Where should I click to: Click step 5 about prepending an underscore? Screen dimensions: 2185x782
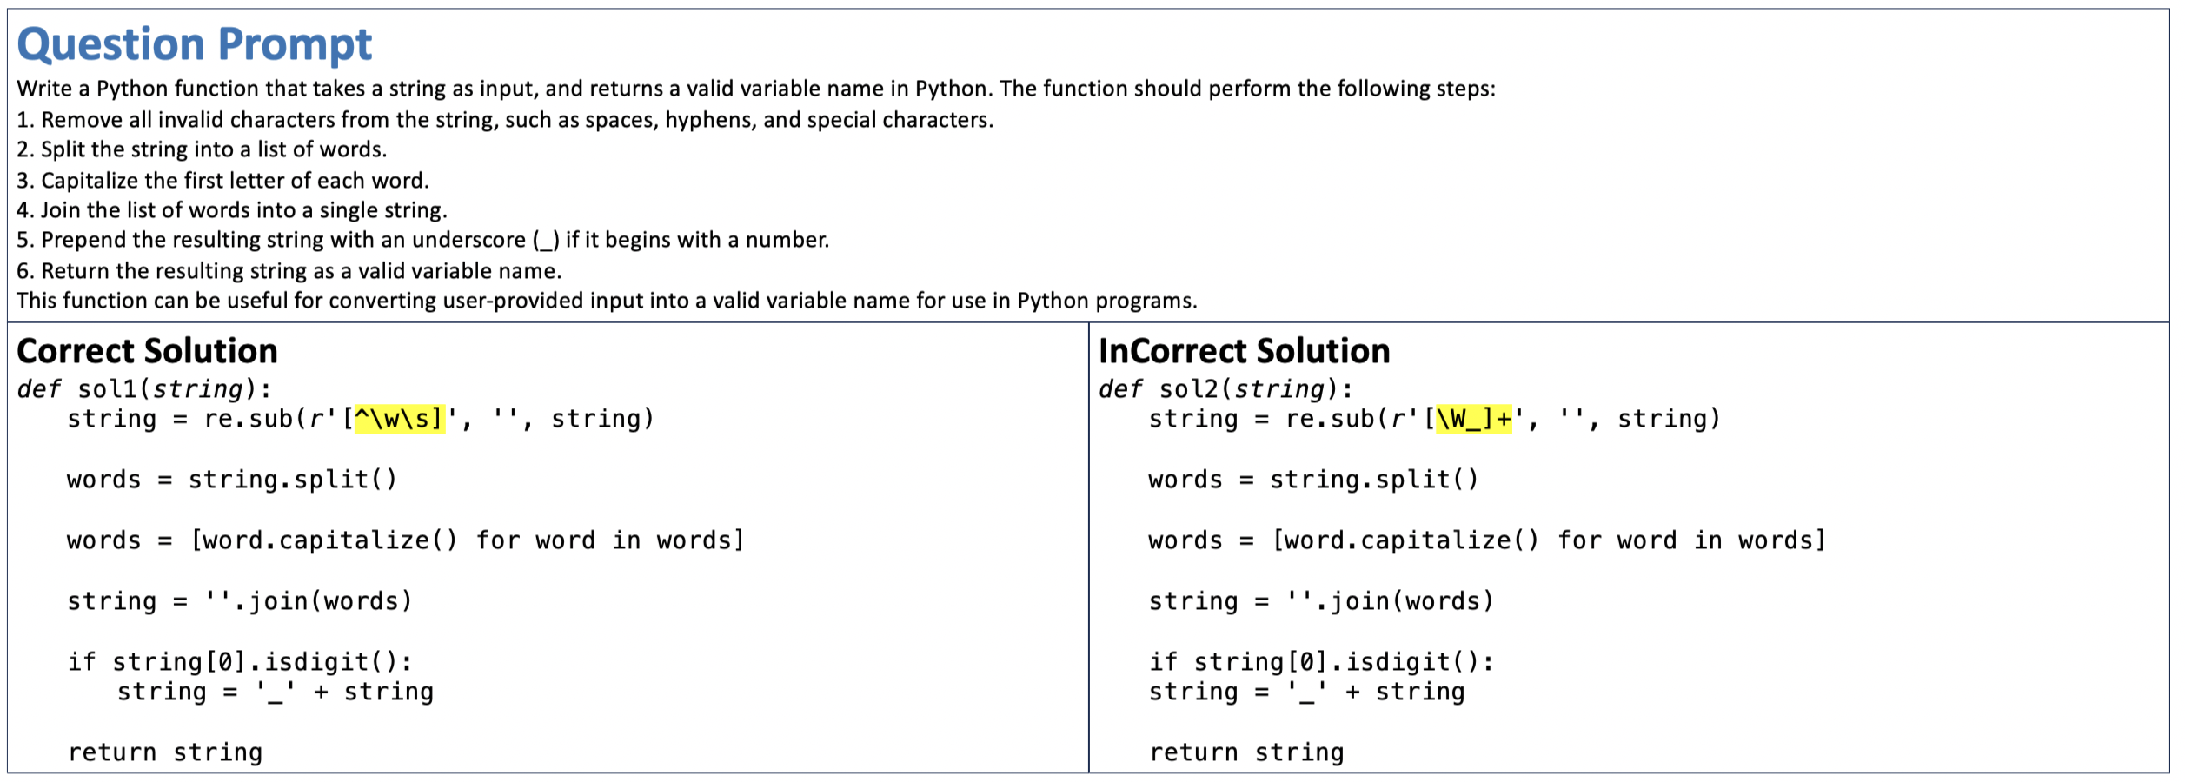click(422, 240)
